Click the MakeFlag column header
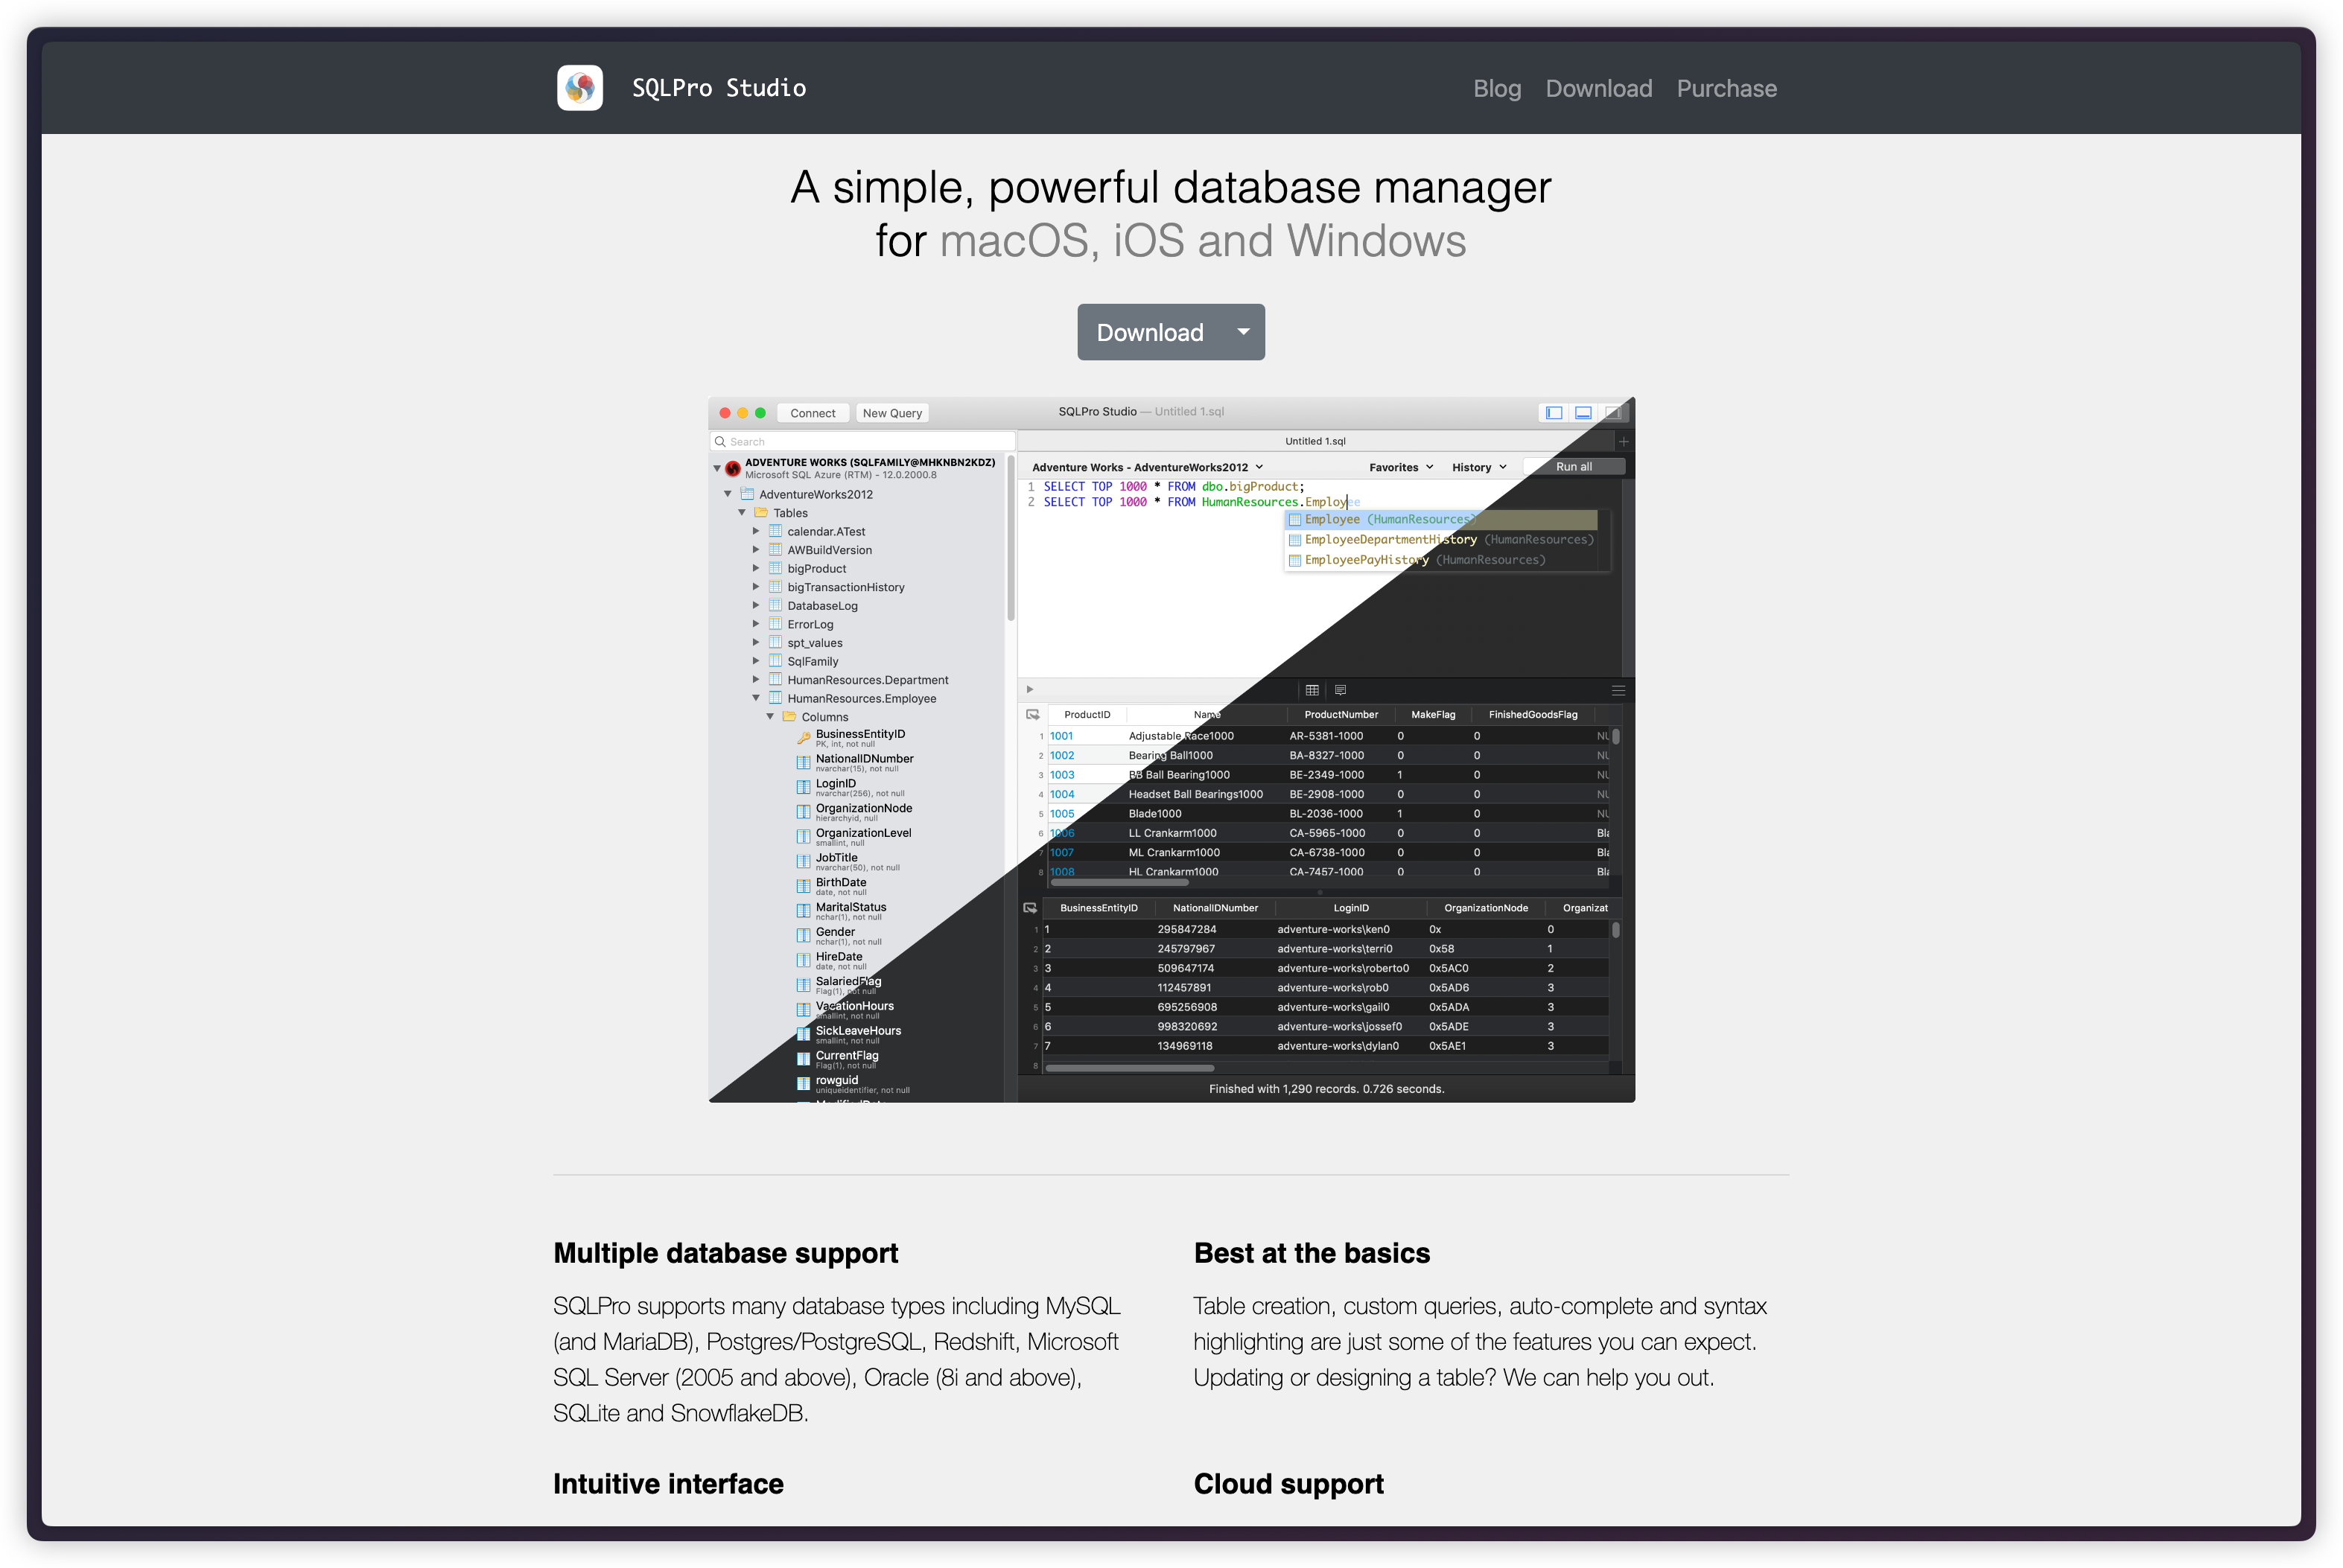 point(1432,714)
